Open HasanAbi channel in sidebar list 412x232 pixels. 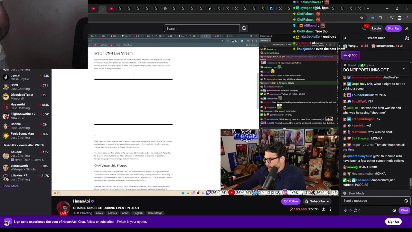26,106
